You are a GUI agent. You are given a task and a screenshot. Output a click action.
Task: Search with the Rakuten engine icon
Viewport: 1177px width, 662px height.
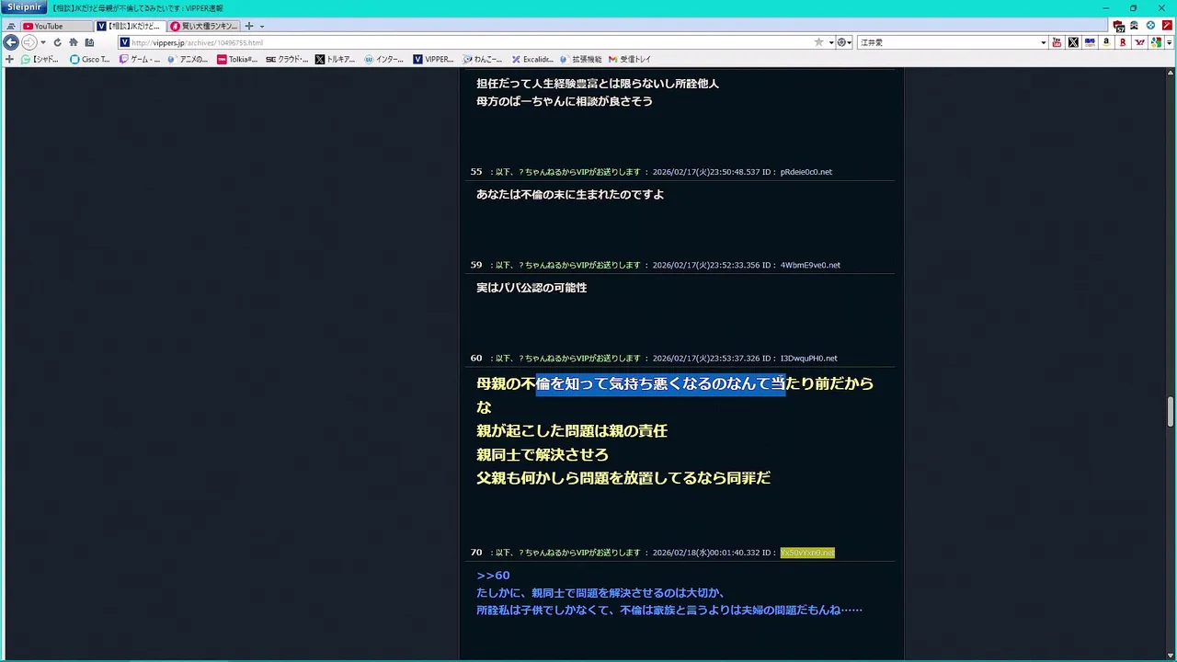pyautogui.click(x=1123, y=42)
